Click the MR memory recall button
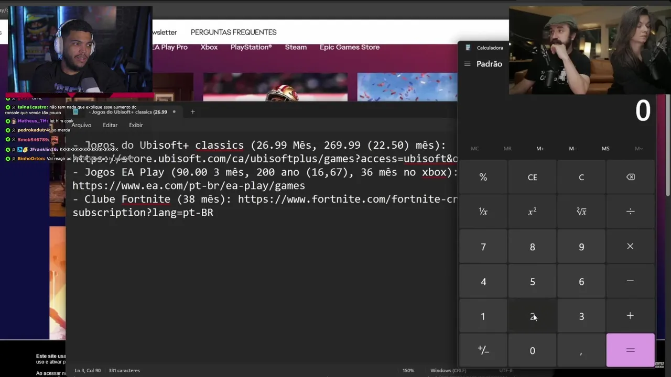Image resolution: width=671 pixels, height=377 pixels. click(507, 149)
